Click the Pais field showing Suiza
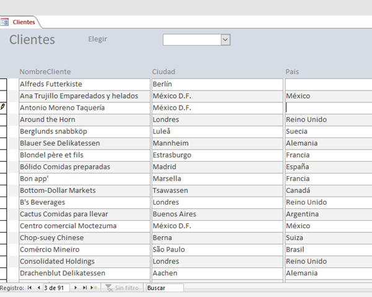Image resolution: width=372 pixels, height=297 pixels. [x=328, y=238]
